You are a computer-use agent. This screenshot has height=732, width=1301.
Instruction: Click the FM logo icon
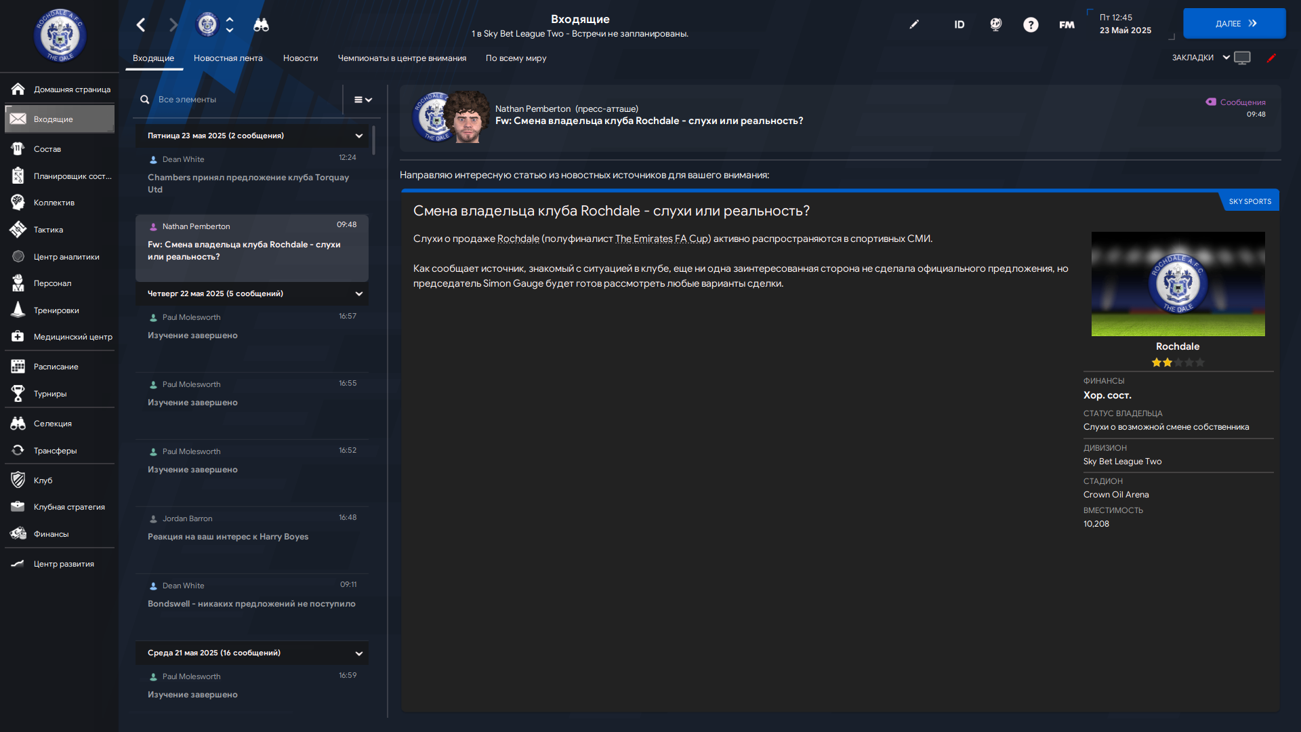[x=1067, y=25]
